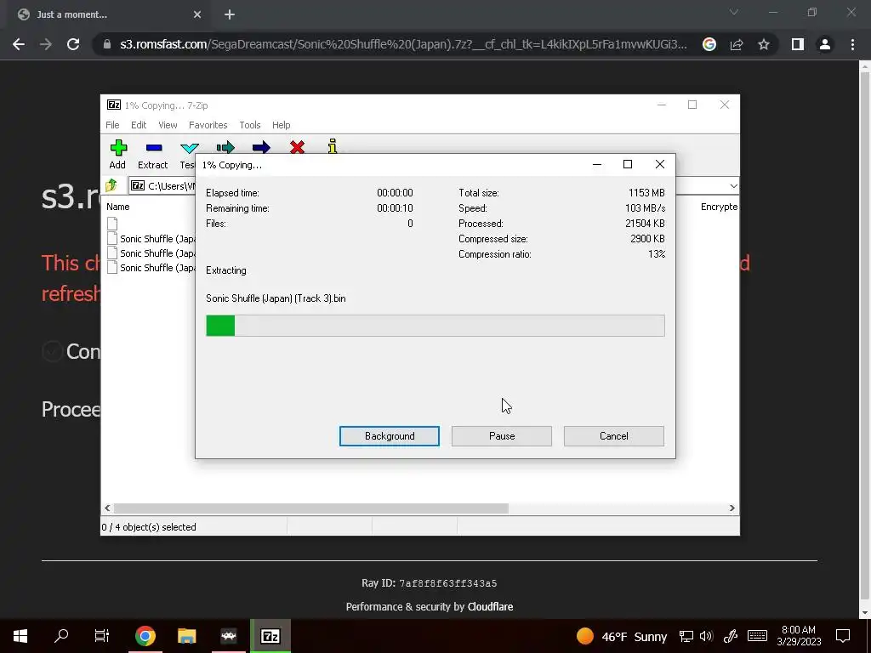Expand the 7-Zip path address dropdown

pos(733,186)
